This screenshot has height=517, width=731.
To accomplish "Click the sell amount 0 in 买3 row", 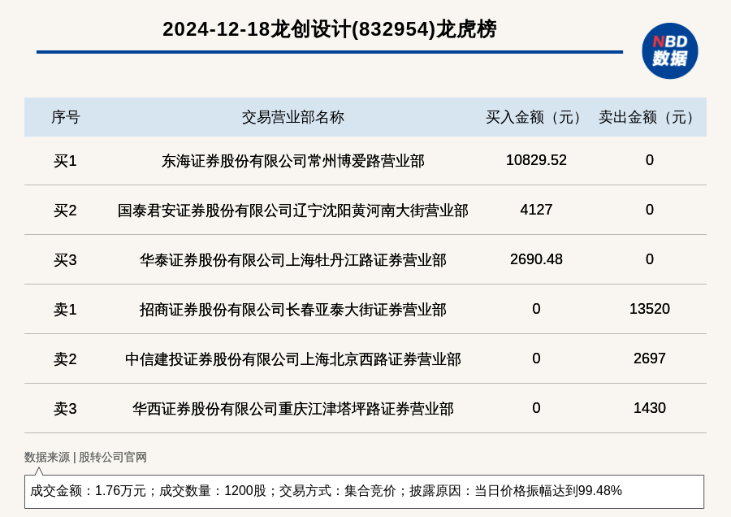I will click(x=650, y=259).
